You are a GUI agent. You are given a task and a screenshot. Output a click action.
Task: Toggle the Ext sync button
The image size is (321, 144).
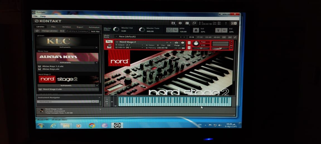169,29
